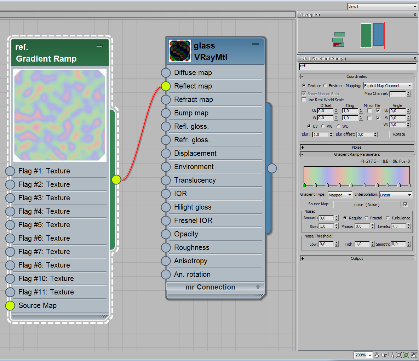419x361 pixels.
Task: Click the Gradient Ramp preview thumbnail
Action: [59, 115]
